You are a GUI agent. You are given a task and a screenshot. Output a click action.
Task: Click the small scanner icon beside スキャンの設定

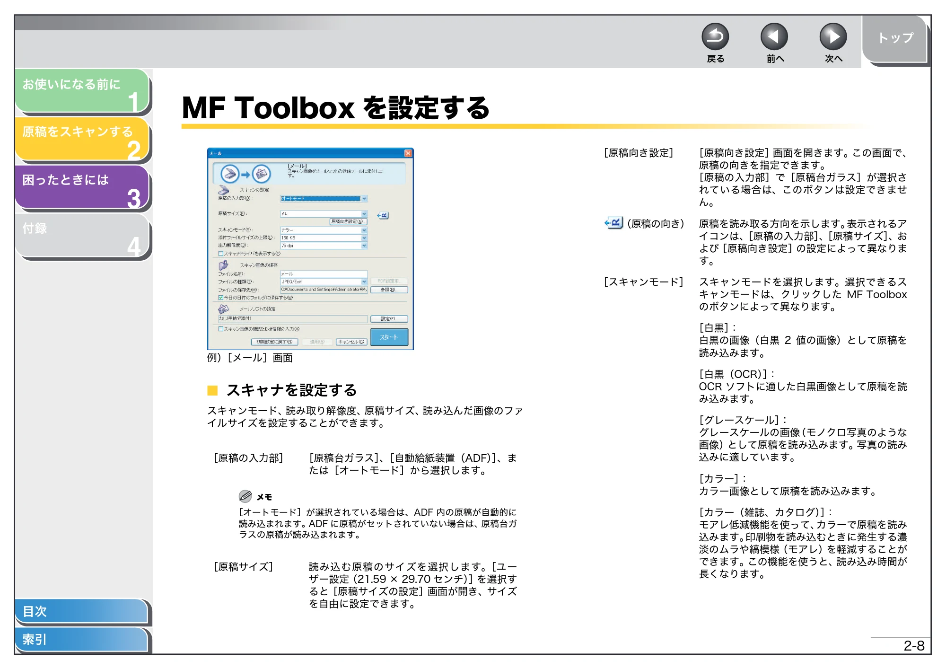(x=223, y=190)
